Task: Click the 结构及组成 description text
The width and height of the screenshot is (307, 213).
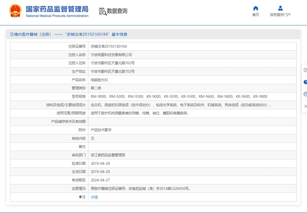Action: (x=182, y=105)
